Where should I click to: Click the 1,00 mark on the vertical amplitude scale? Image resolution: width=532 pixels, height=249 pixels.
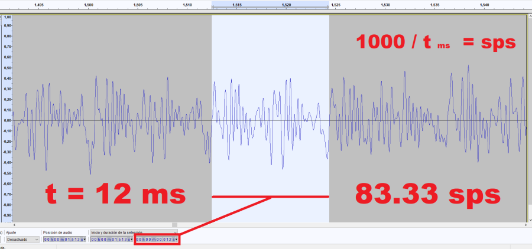[7, 17]
